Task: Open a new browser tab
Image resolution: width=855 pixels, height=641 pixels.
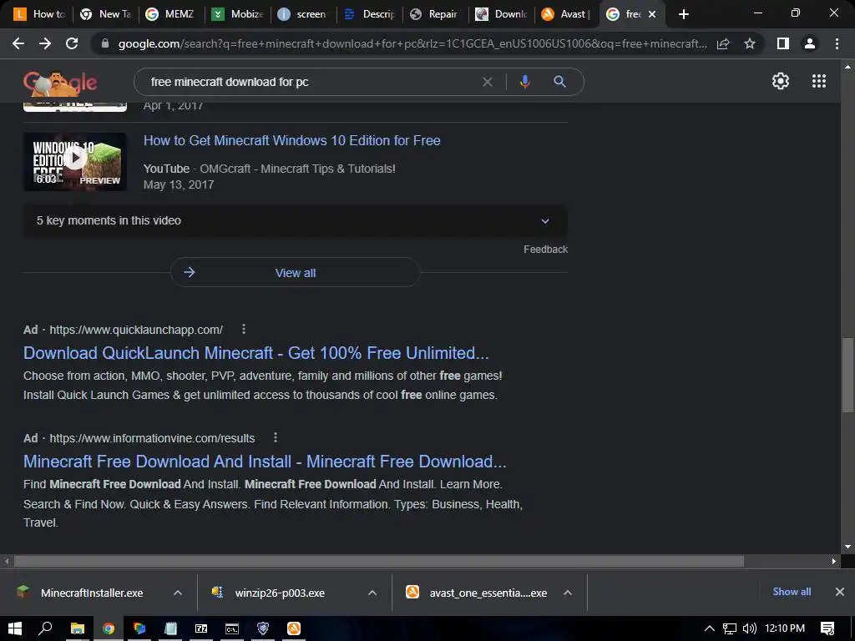Action: (x=684, y=14)
